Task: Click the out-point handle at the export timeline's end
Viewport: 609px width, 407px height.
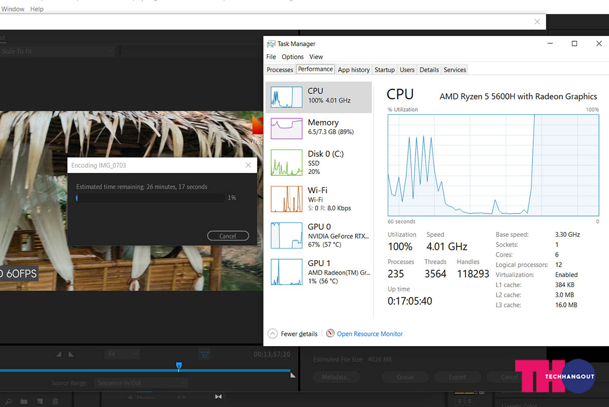Action: [293, 374]
